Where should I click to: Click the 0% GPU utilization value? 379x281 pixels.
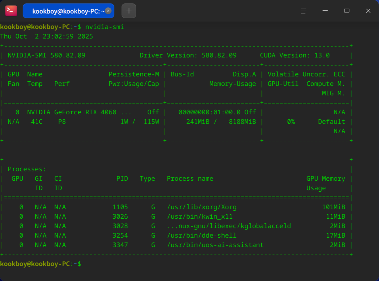[x=291, y=122]
